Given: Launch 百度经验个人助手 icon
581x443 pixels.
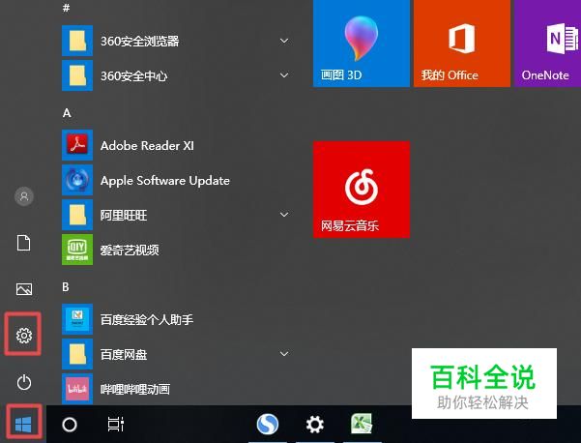Looking at the screenshot, I should click(77, 319).
